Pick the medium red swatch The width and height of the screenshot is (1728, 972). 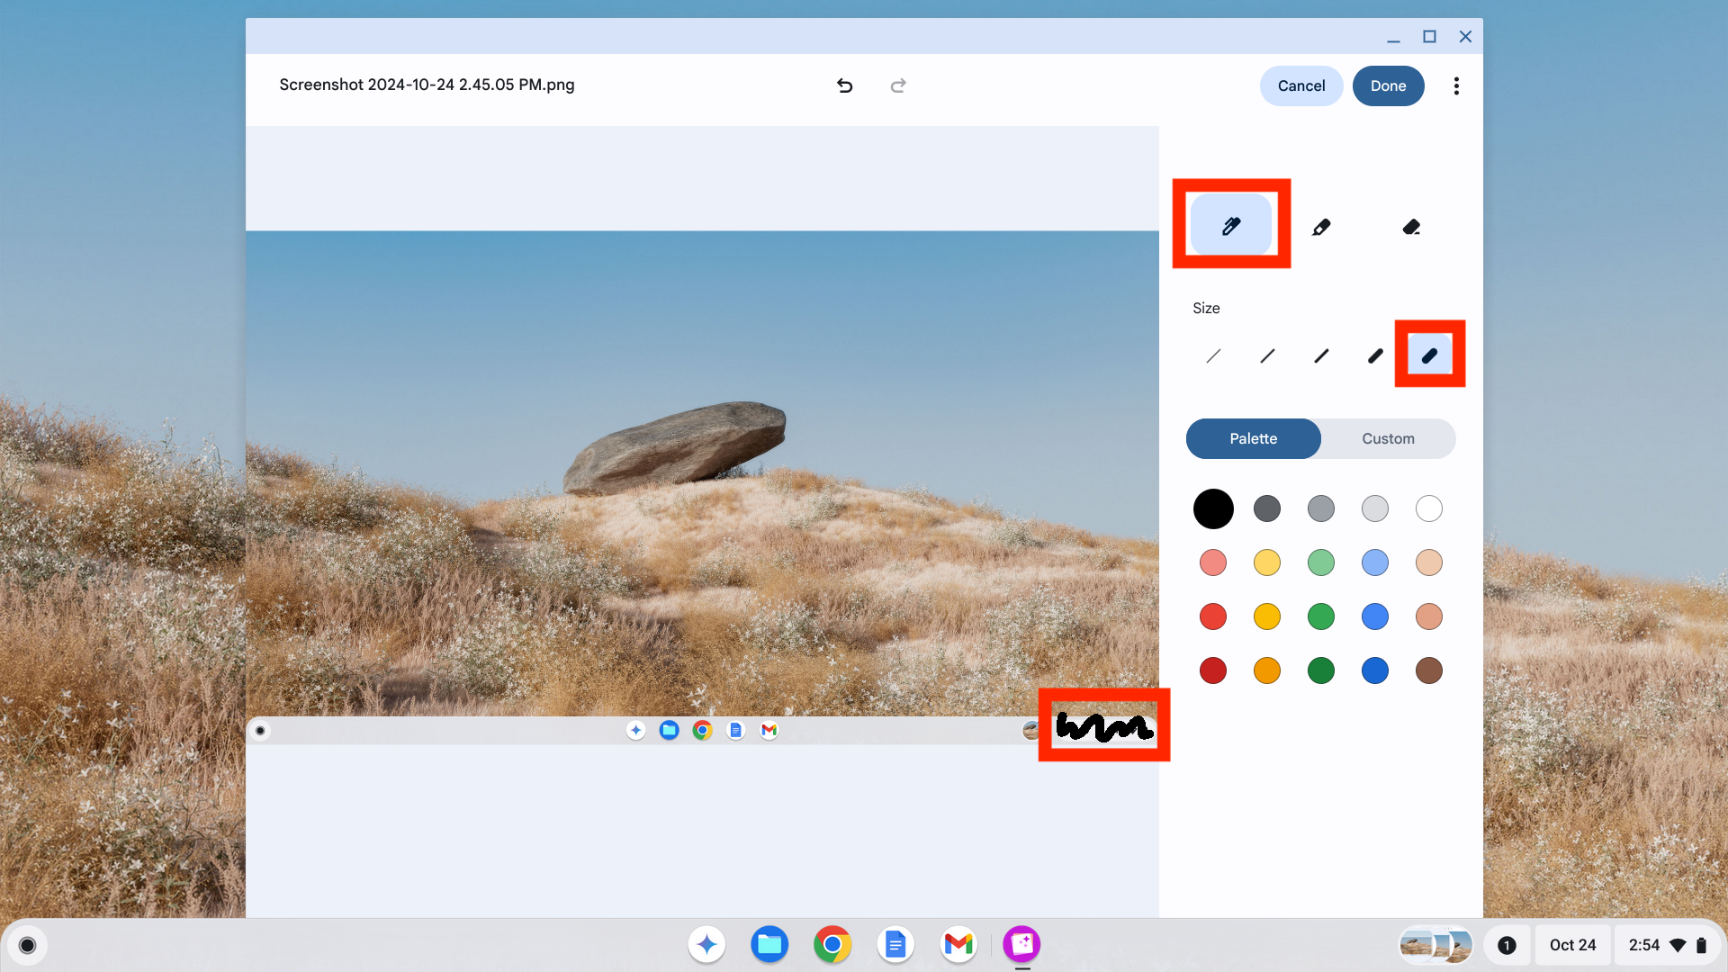coord(1213,616)
